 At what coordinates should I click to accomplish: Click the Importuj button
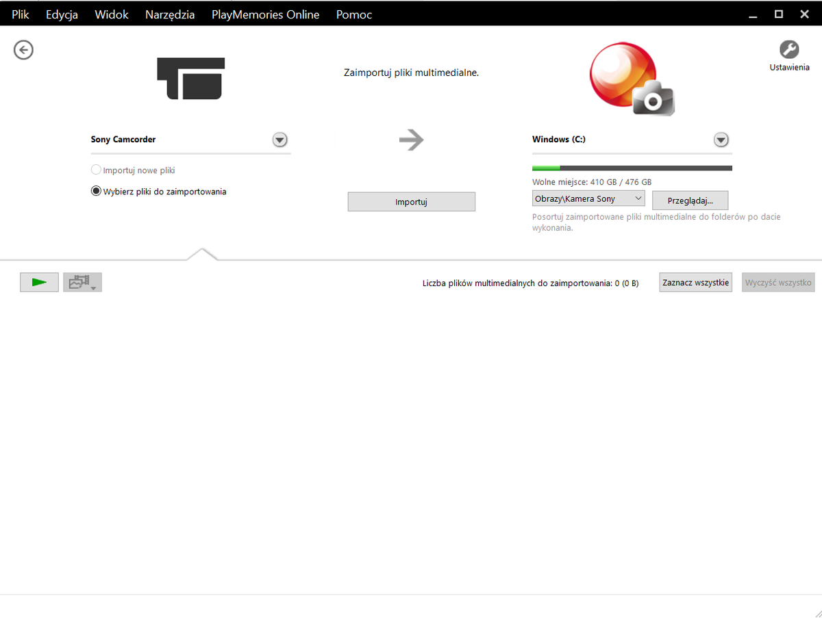(411, 202)
